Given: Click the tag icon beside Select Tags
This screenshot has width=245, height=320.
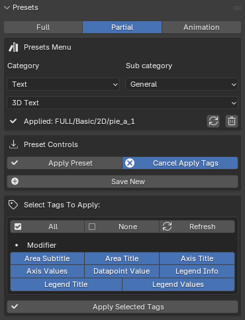Looking at the screenshot, I should [13, 205].
